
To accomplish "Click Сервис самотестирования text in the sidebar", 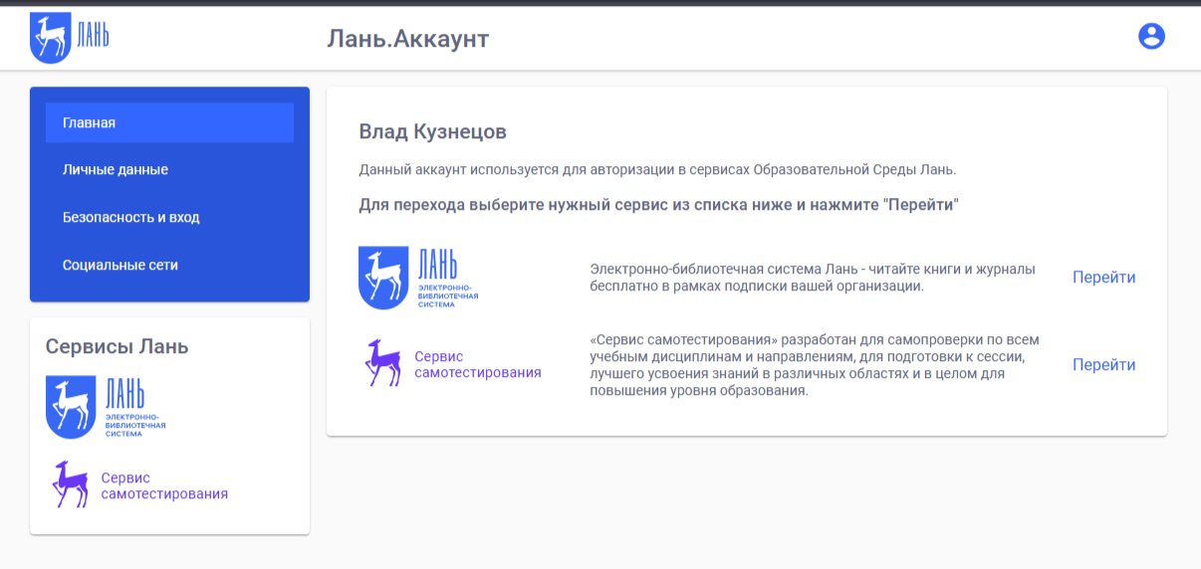I will 164,485.
